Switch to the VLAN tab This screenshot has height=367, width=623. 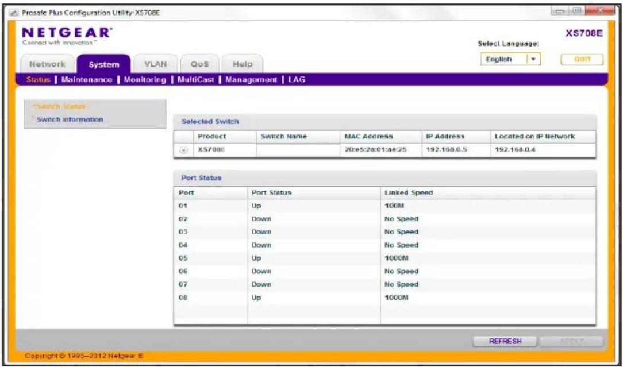coord(156,64)
